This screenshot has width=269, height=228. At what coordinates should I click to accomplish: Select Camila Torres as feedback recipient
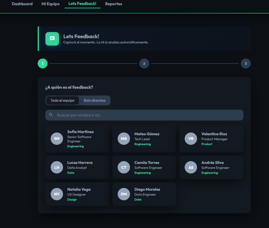[144, 167]
